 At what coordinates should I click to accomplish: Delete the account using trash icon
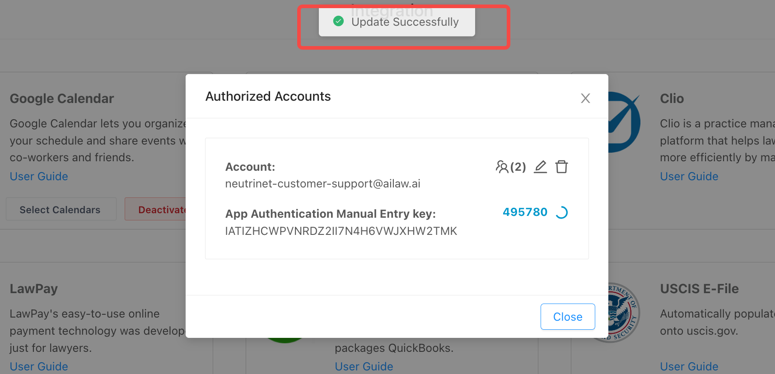tap(561, 167)
